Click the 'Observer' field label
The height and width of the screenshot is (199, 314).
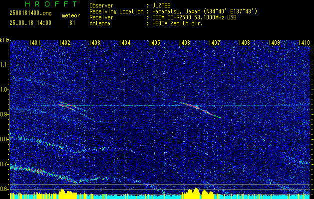click(101, 5)
